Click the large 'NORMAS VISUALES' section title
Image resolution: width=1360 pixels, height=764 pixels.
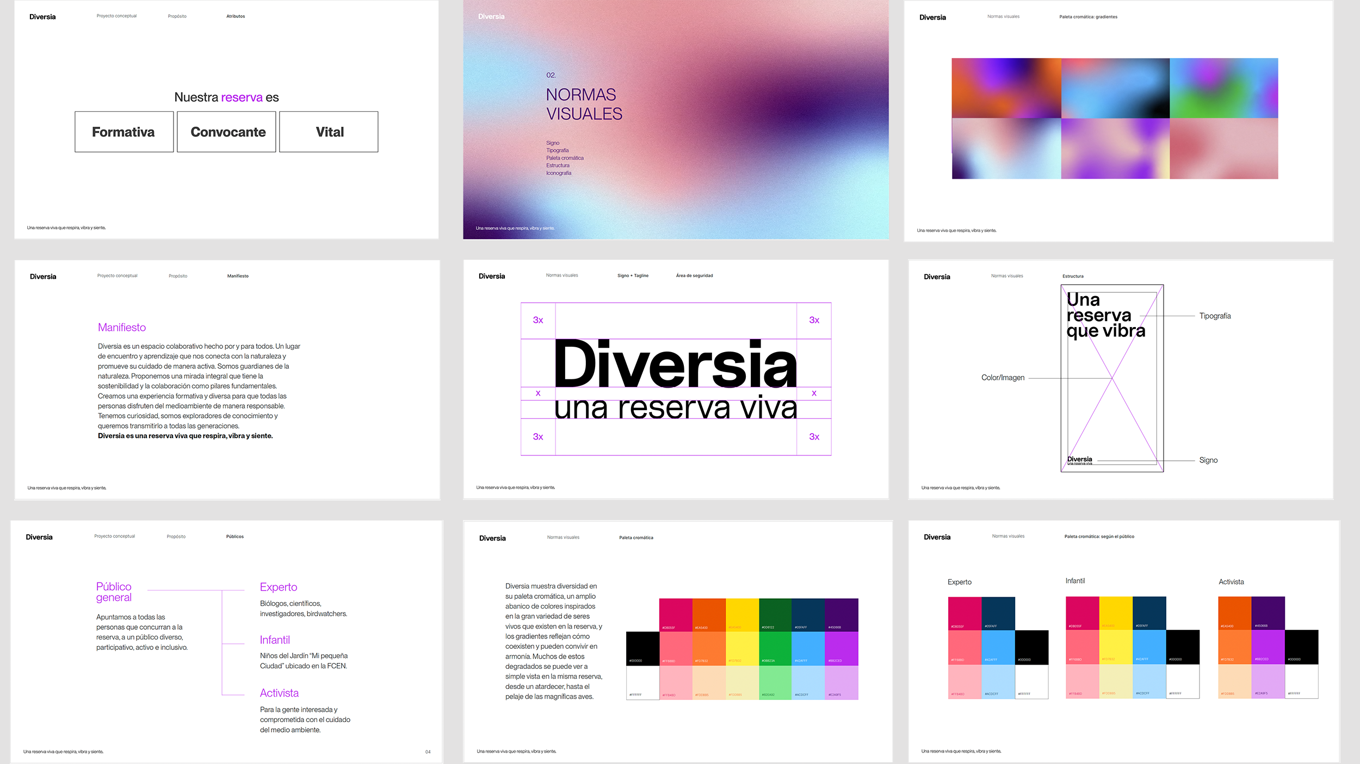(584, 104)
